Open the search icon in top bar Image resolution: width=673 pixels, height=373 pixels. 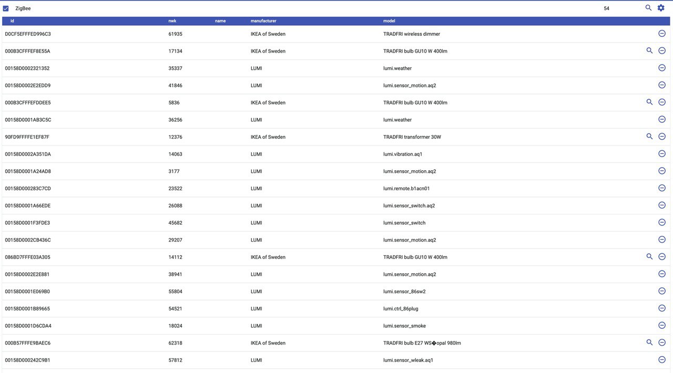point(648,8)
